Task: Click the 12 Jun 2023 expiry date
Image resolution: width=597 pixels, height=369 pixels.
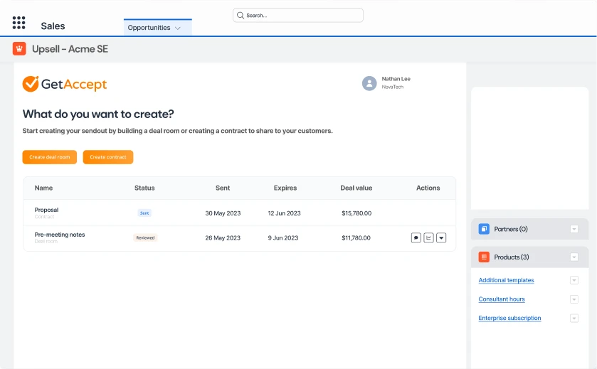Action: point(285,213)
